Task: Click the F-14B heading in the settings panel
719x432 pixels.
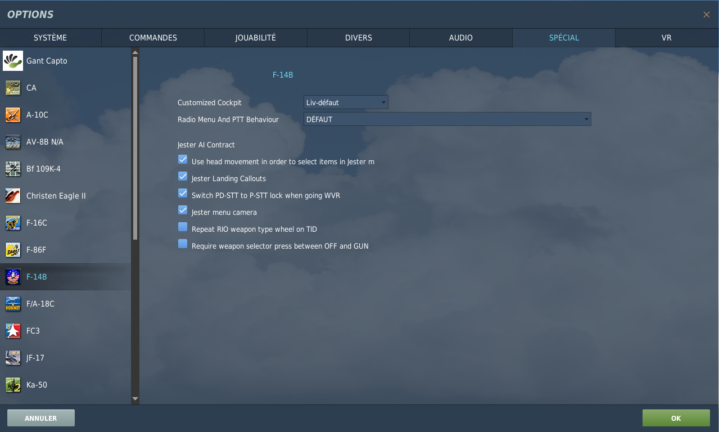Action: [x=283, y=74]
